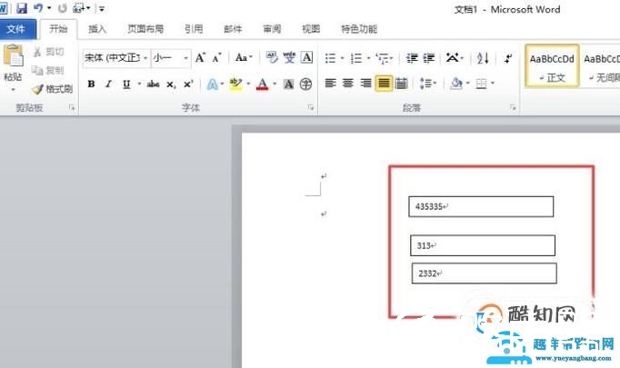Click the 复制 copy button

coord(48,70)
